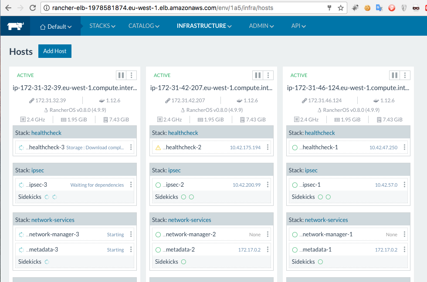Select the STACKS menu item
The image size is (427, 282).
(x=102, y=26)
